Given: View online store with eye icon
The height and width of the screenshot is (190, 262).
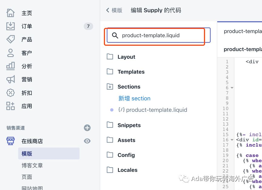Looking at the screenshot, I should pos(87,141).
